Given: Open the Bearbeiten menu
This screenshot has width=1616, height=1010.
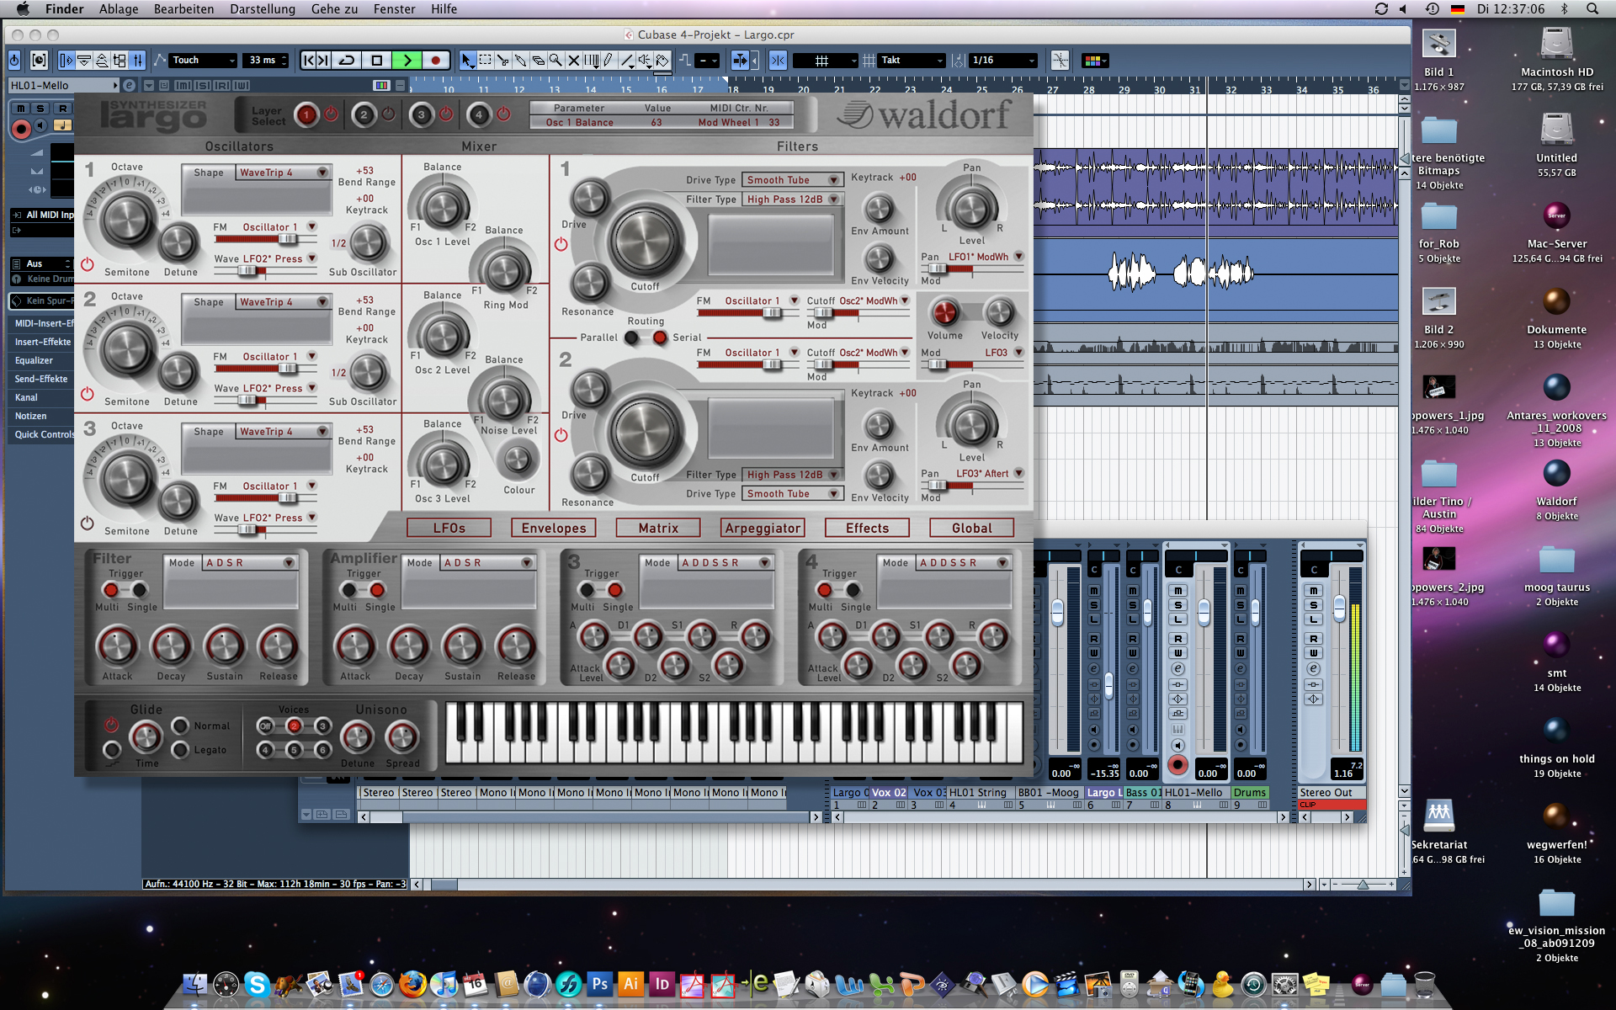Looking at the screenshot, I should tap(183, 9).
